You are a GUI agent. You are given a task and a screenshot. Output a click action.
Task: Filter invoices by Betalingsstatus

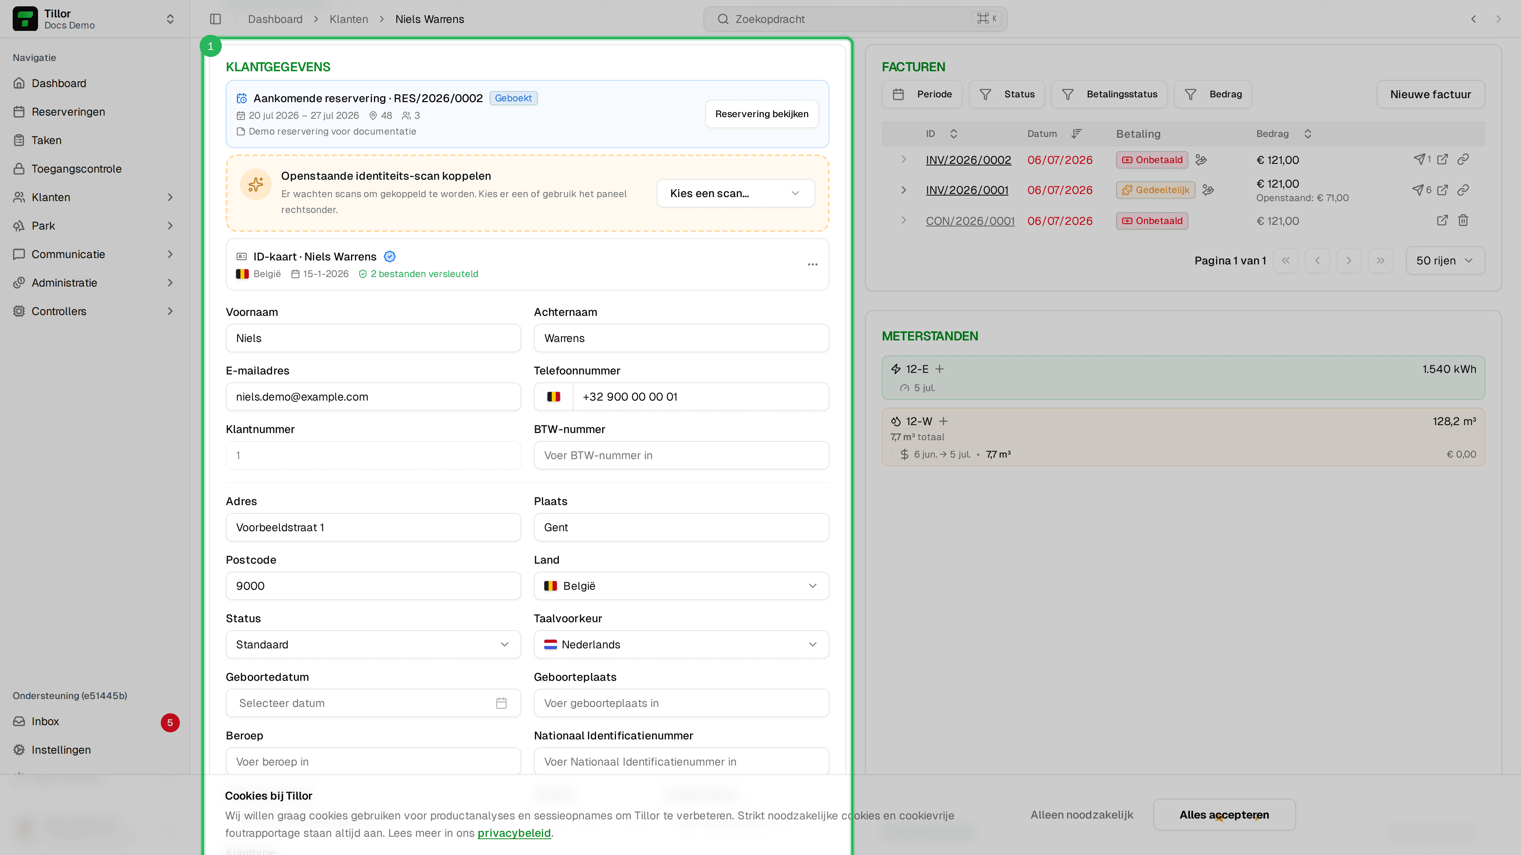click(x=1109, y=95)
